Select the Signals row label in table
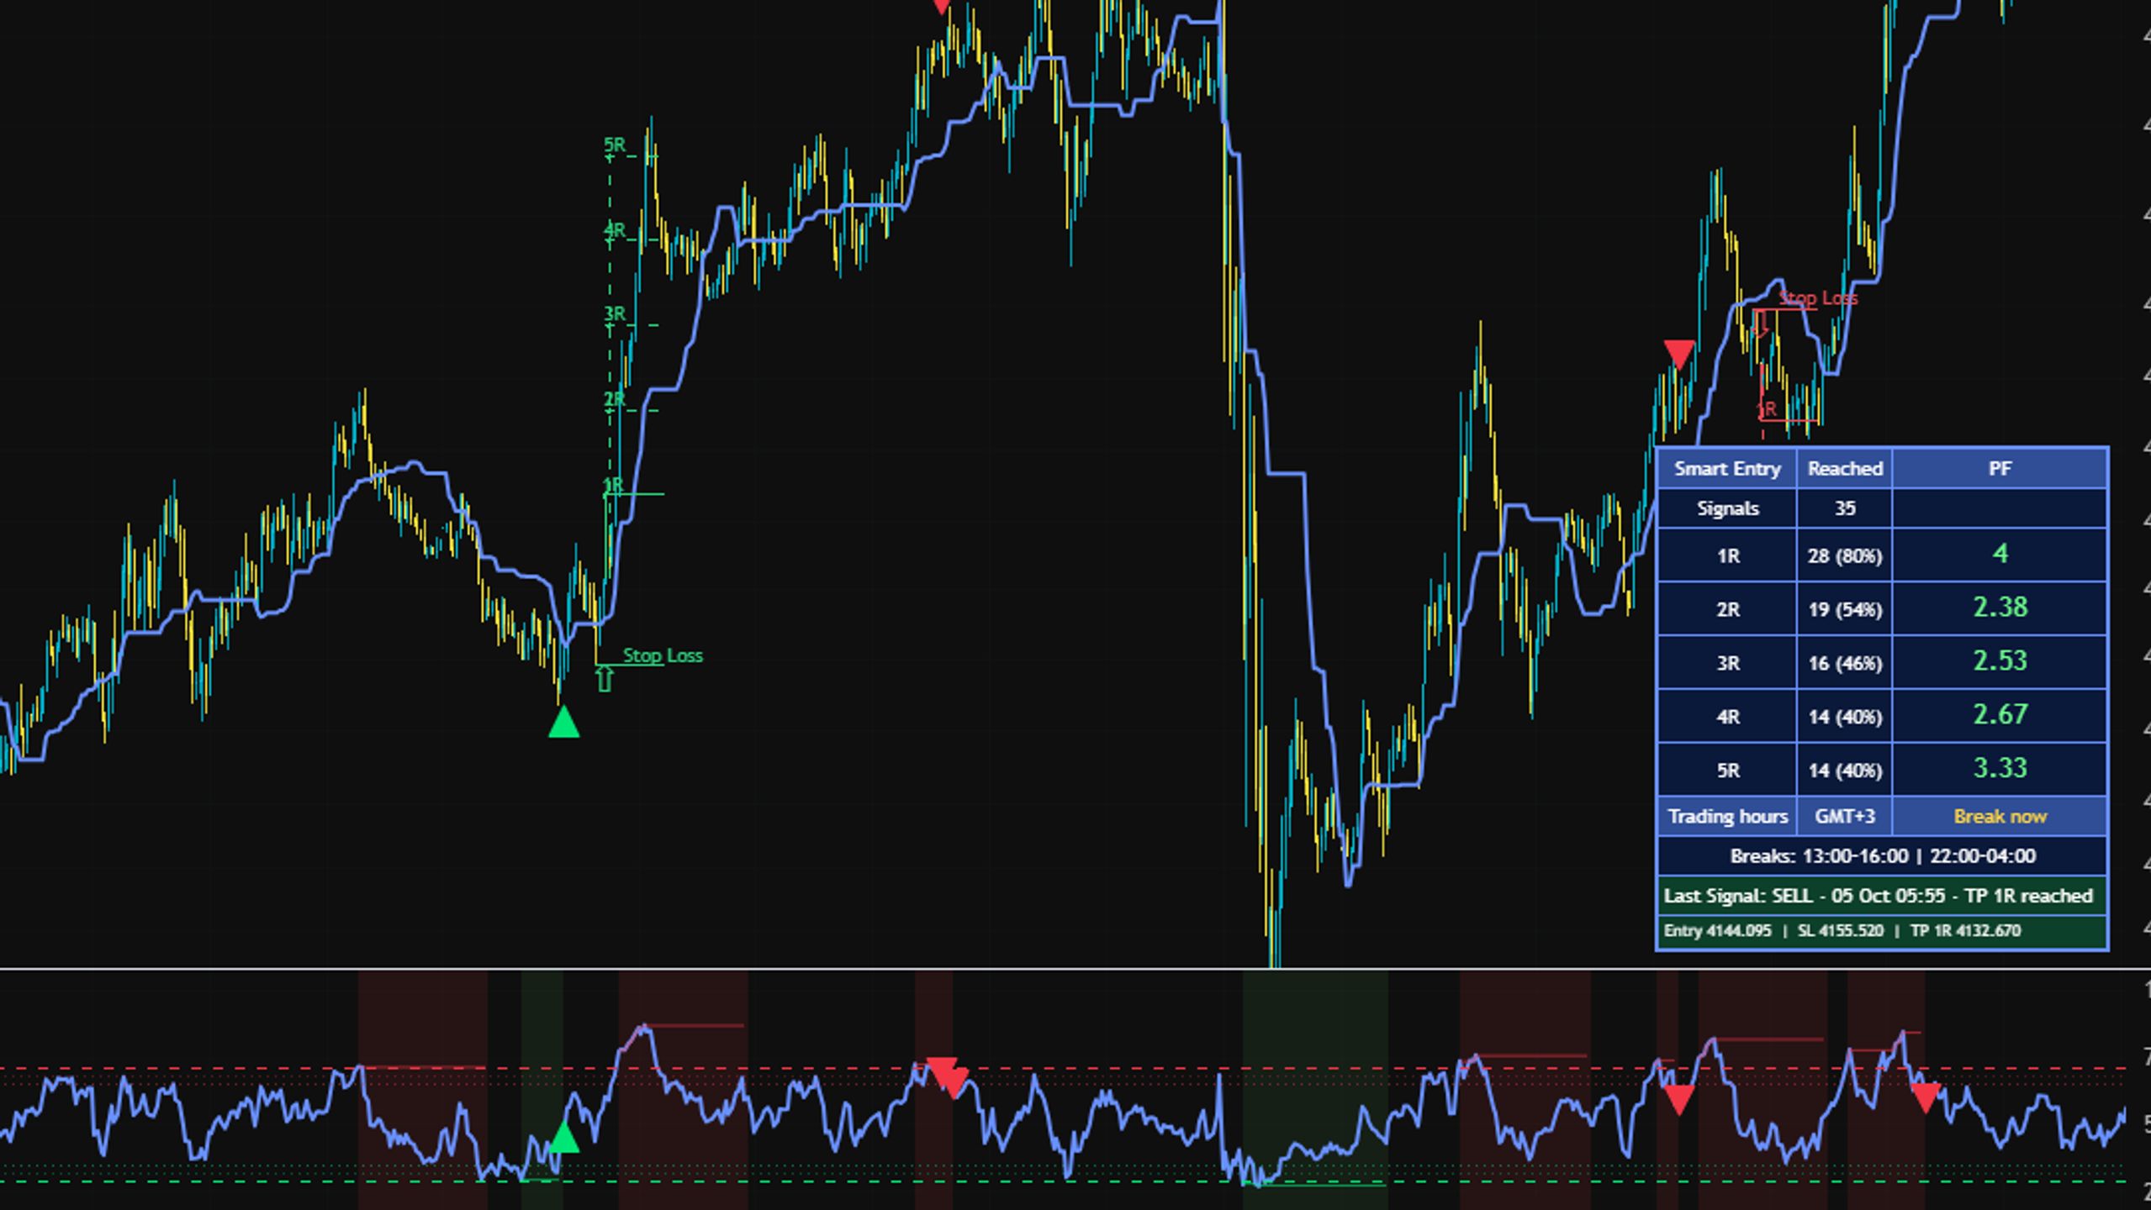 tap(1727, 508)
